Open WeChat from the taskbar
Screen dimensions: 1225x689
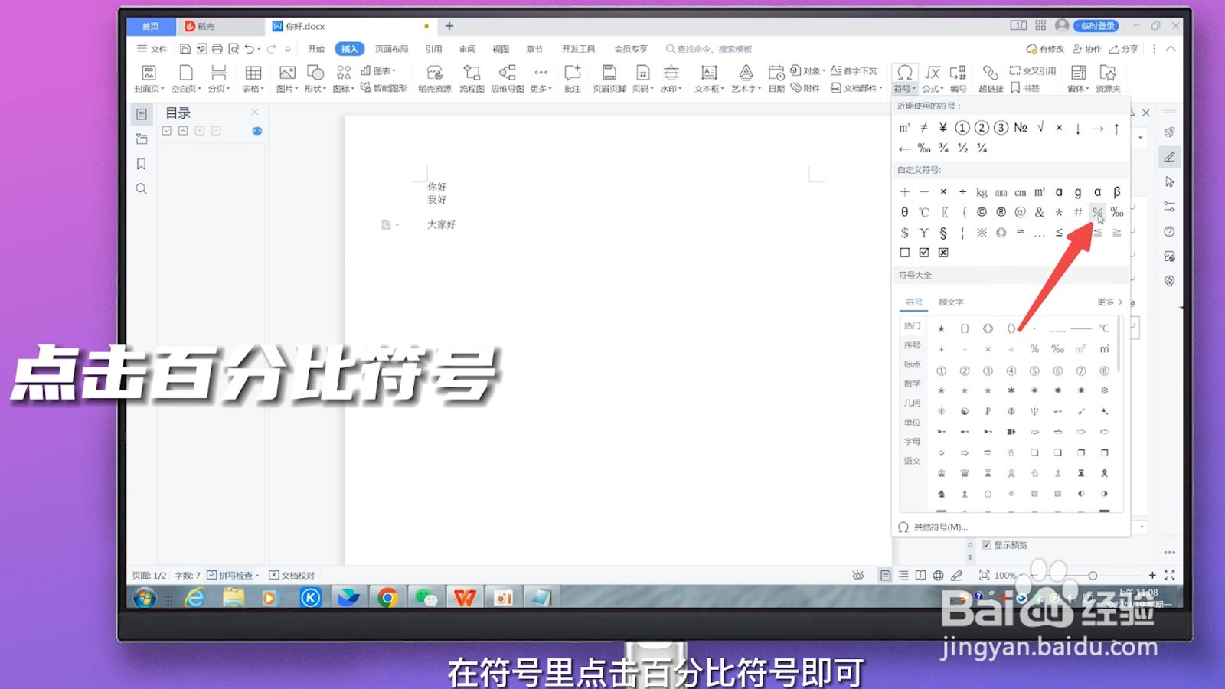click(x=426, y=597)
